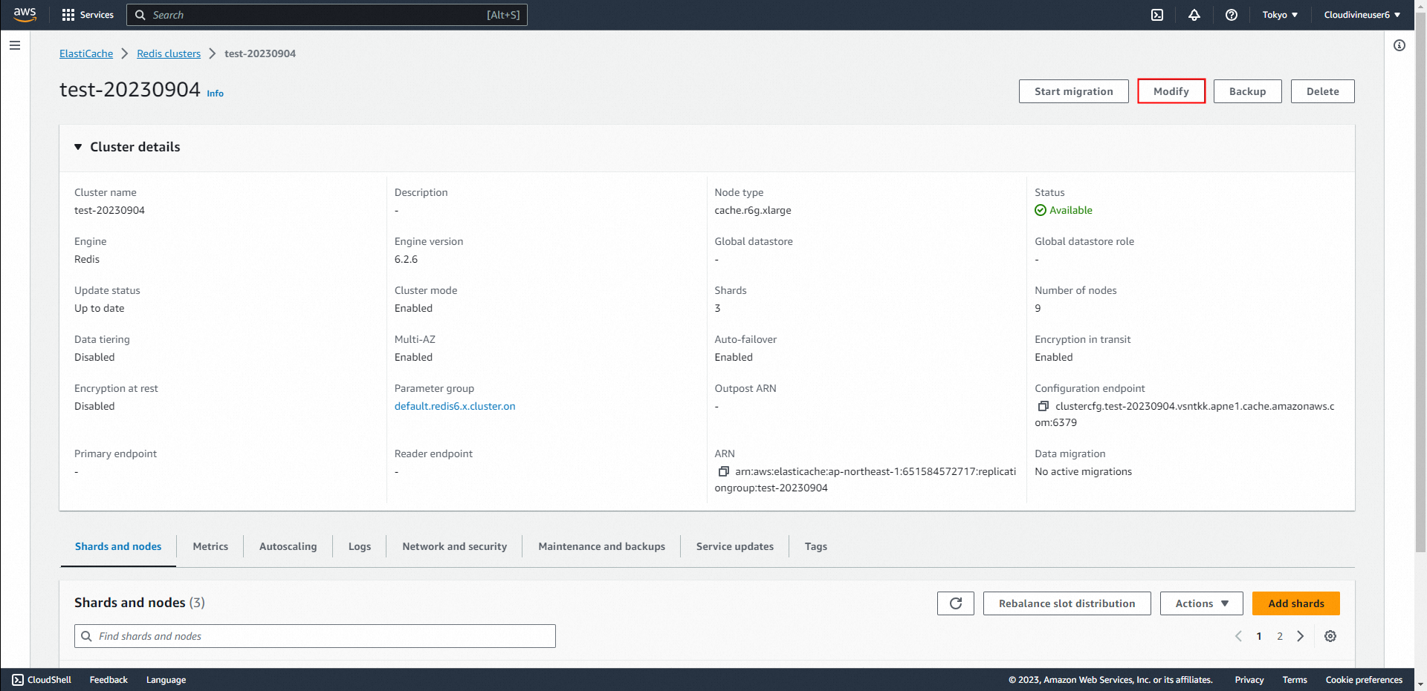The image size is (1427, 691).
Task: Go to page 2 of shards
Action: click(x=1280, y=636)
